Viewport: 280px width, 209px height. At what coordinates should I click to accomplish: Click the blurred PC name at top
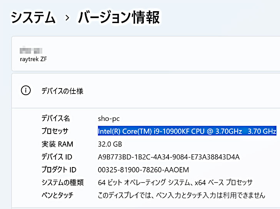click(x=31, y=50)
